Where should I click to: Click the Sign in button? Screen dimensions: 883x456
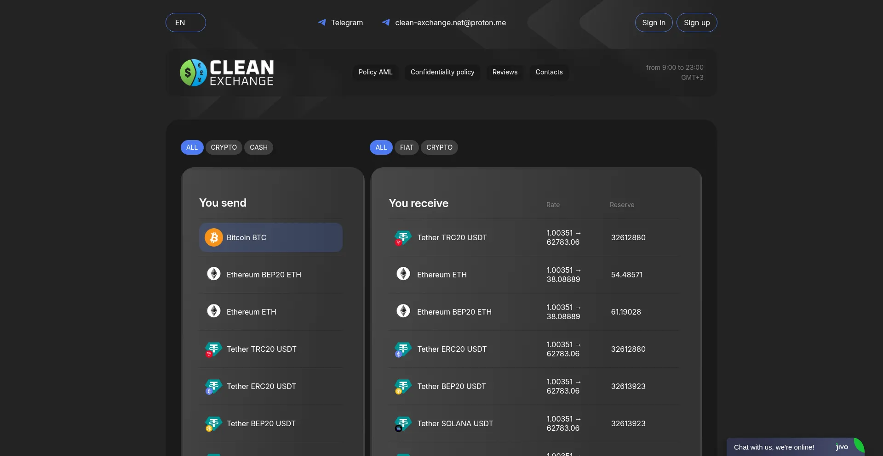tap(654, 23)
